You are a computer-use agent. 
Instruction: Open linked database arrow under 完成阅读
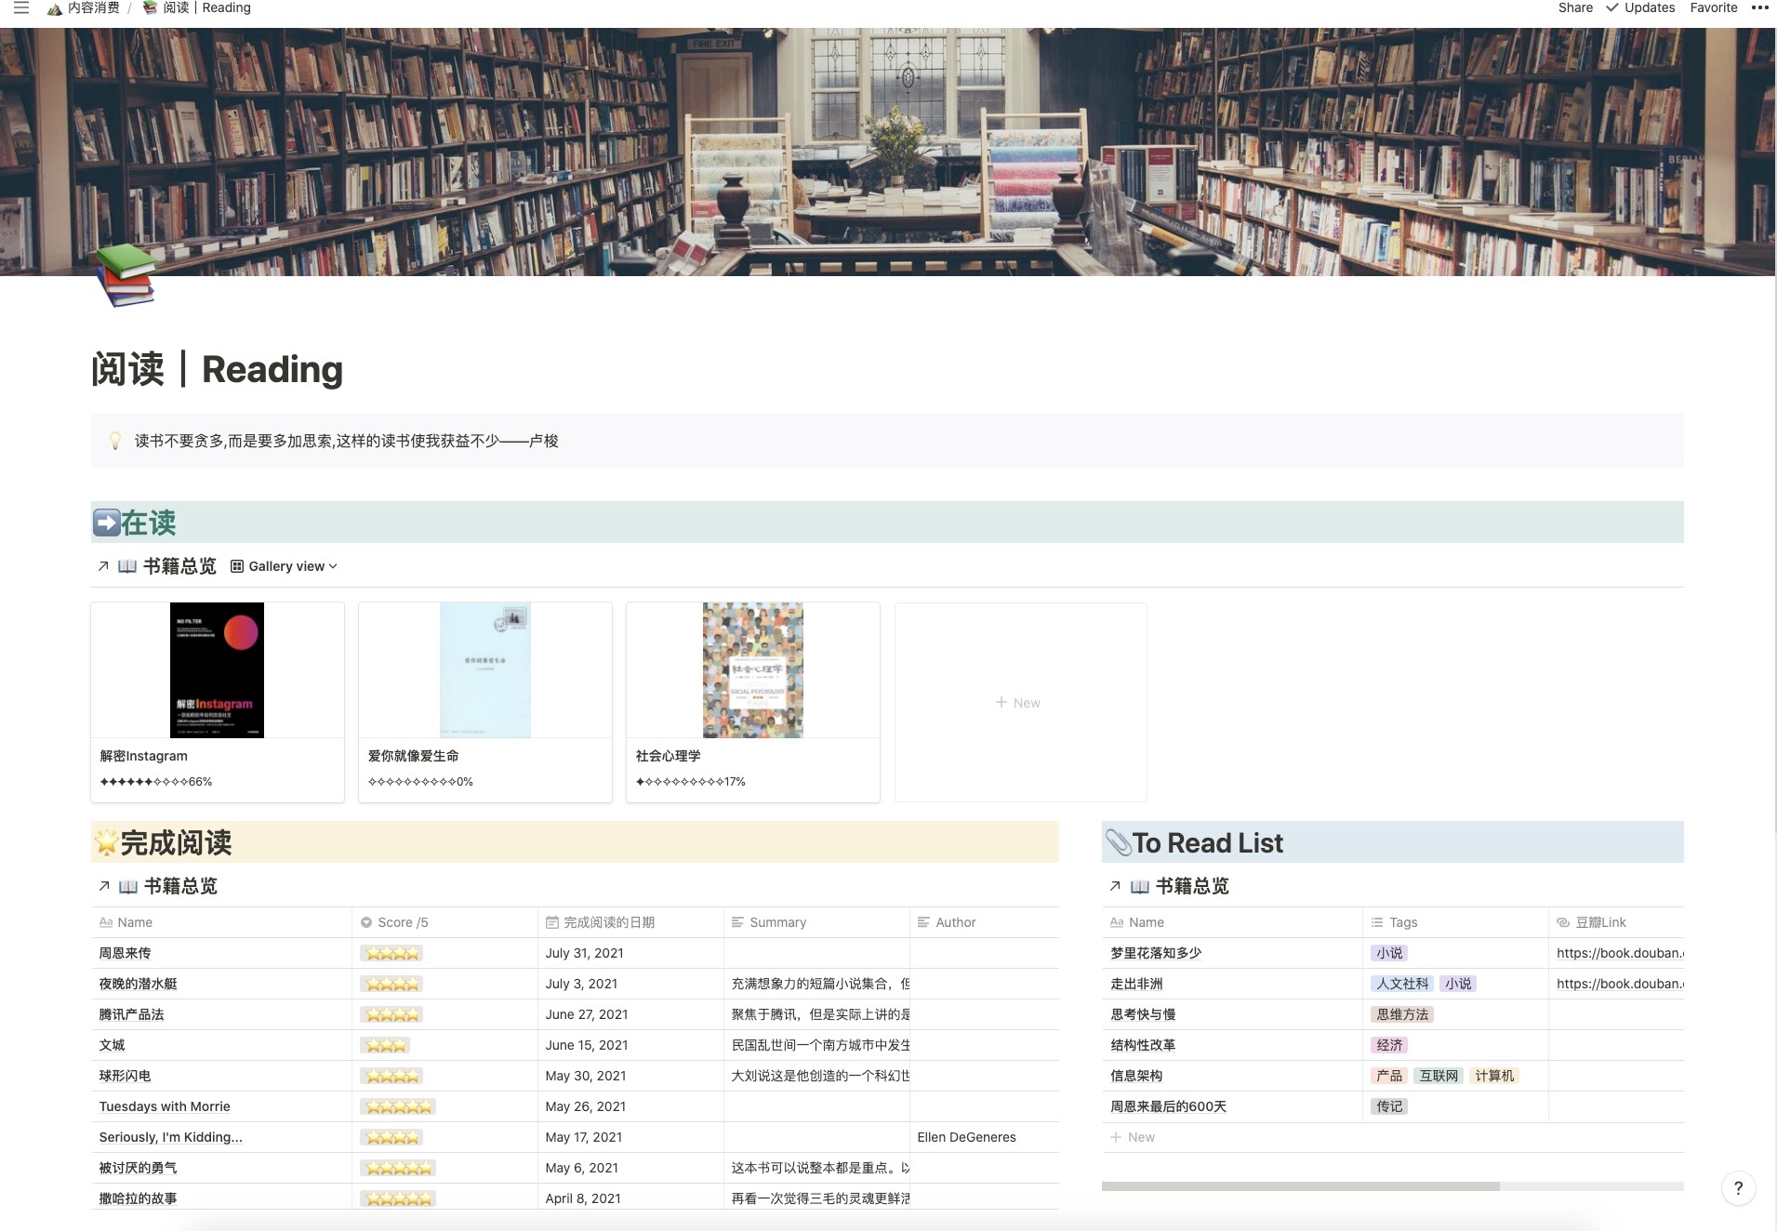[x=104, y=886]
